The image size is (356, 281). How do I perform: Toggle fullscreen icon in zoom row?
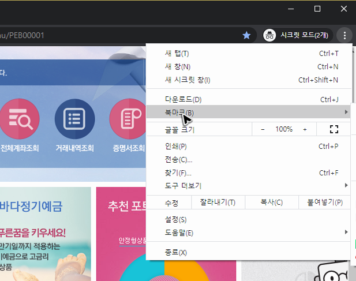[333, 129]
